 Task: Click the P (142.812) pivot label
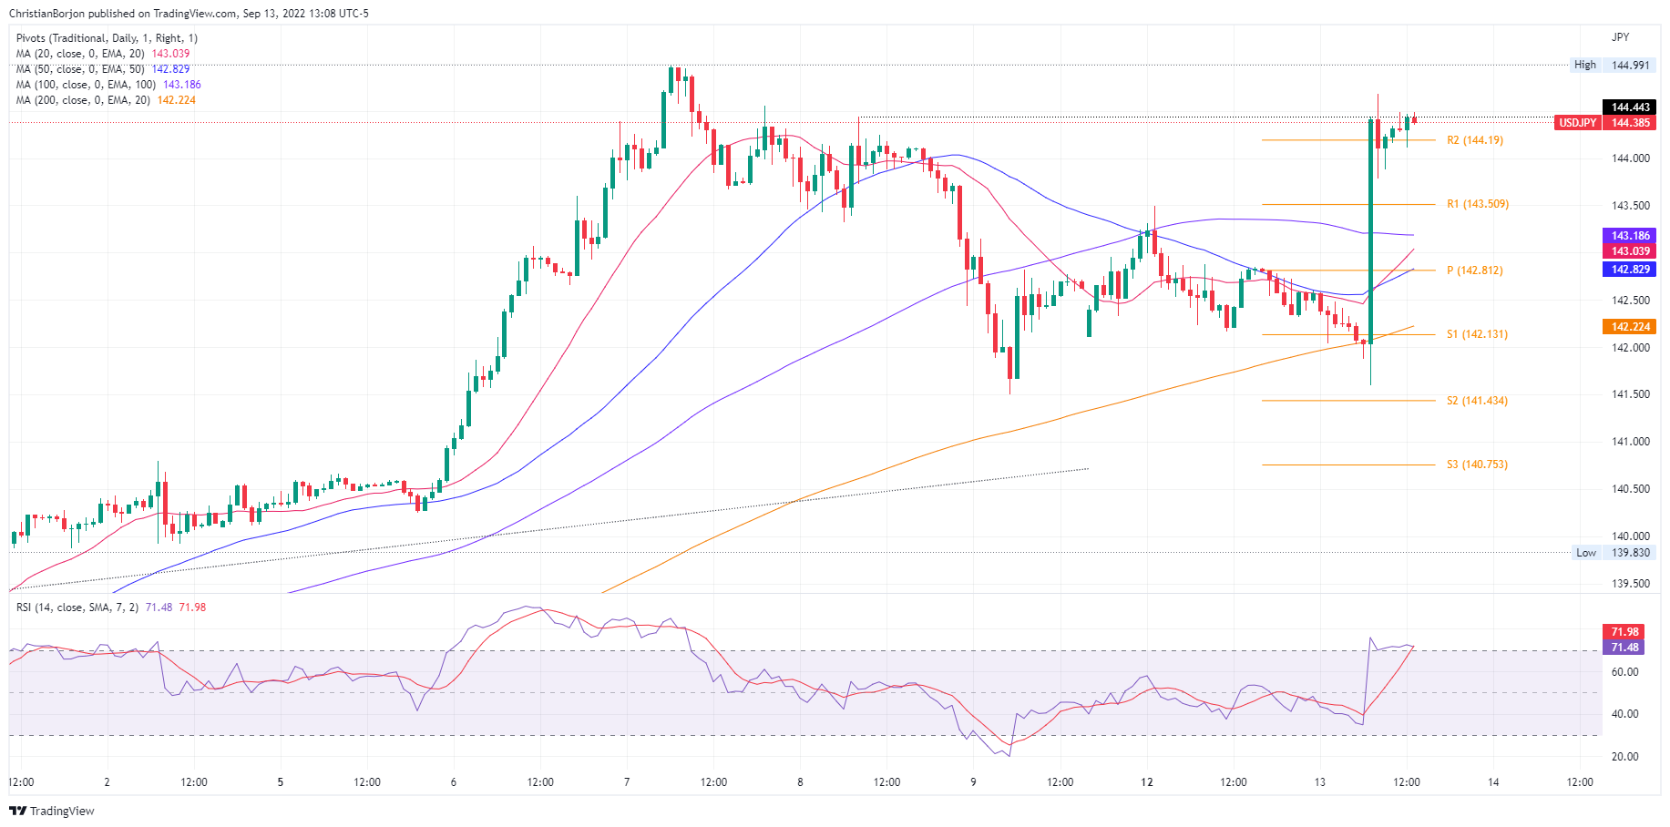click(1475, 271)
